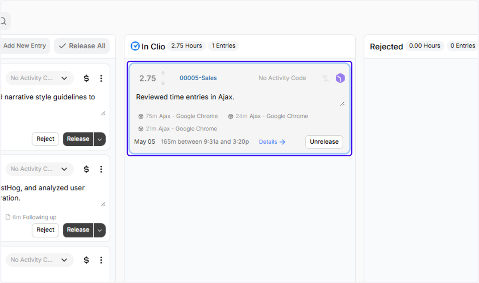Reject the narrative style guidelines entry
Image resolution: width=479 pixels, height=283 pixels.
point(46,139)
